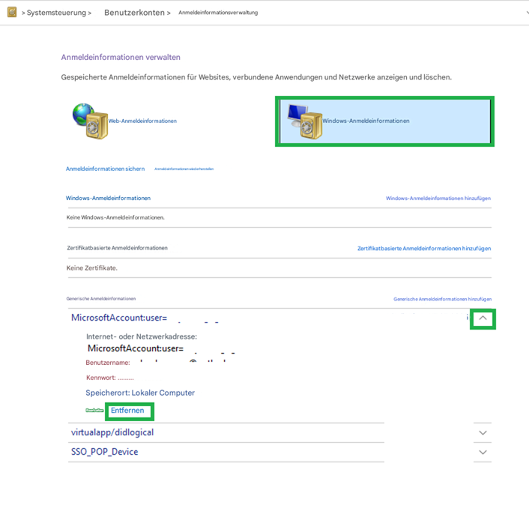Select the MicrosoftAccount:user= entry header
The image size is (529, 505).
119,318
